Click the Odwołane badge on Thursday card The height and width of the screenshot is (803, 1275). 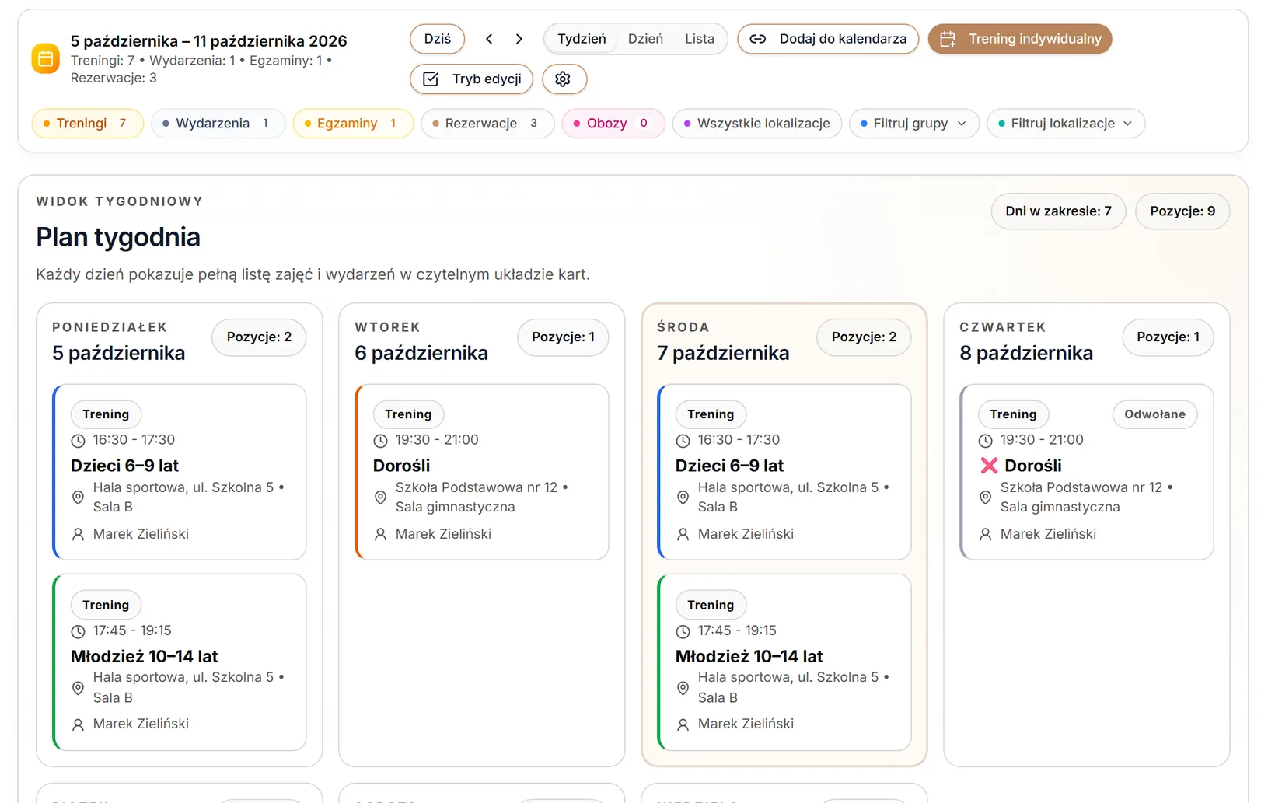point(1155,414)
